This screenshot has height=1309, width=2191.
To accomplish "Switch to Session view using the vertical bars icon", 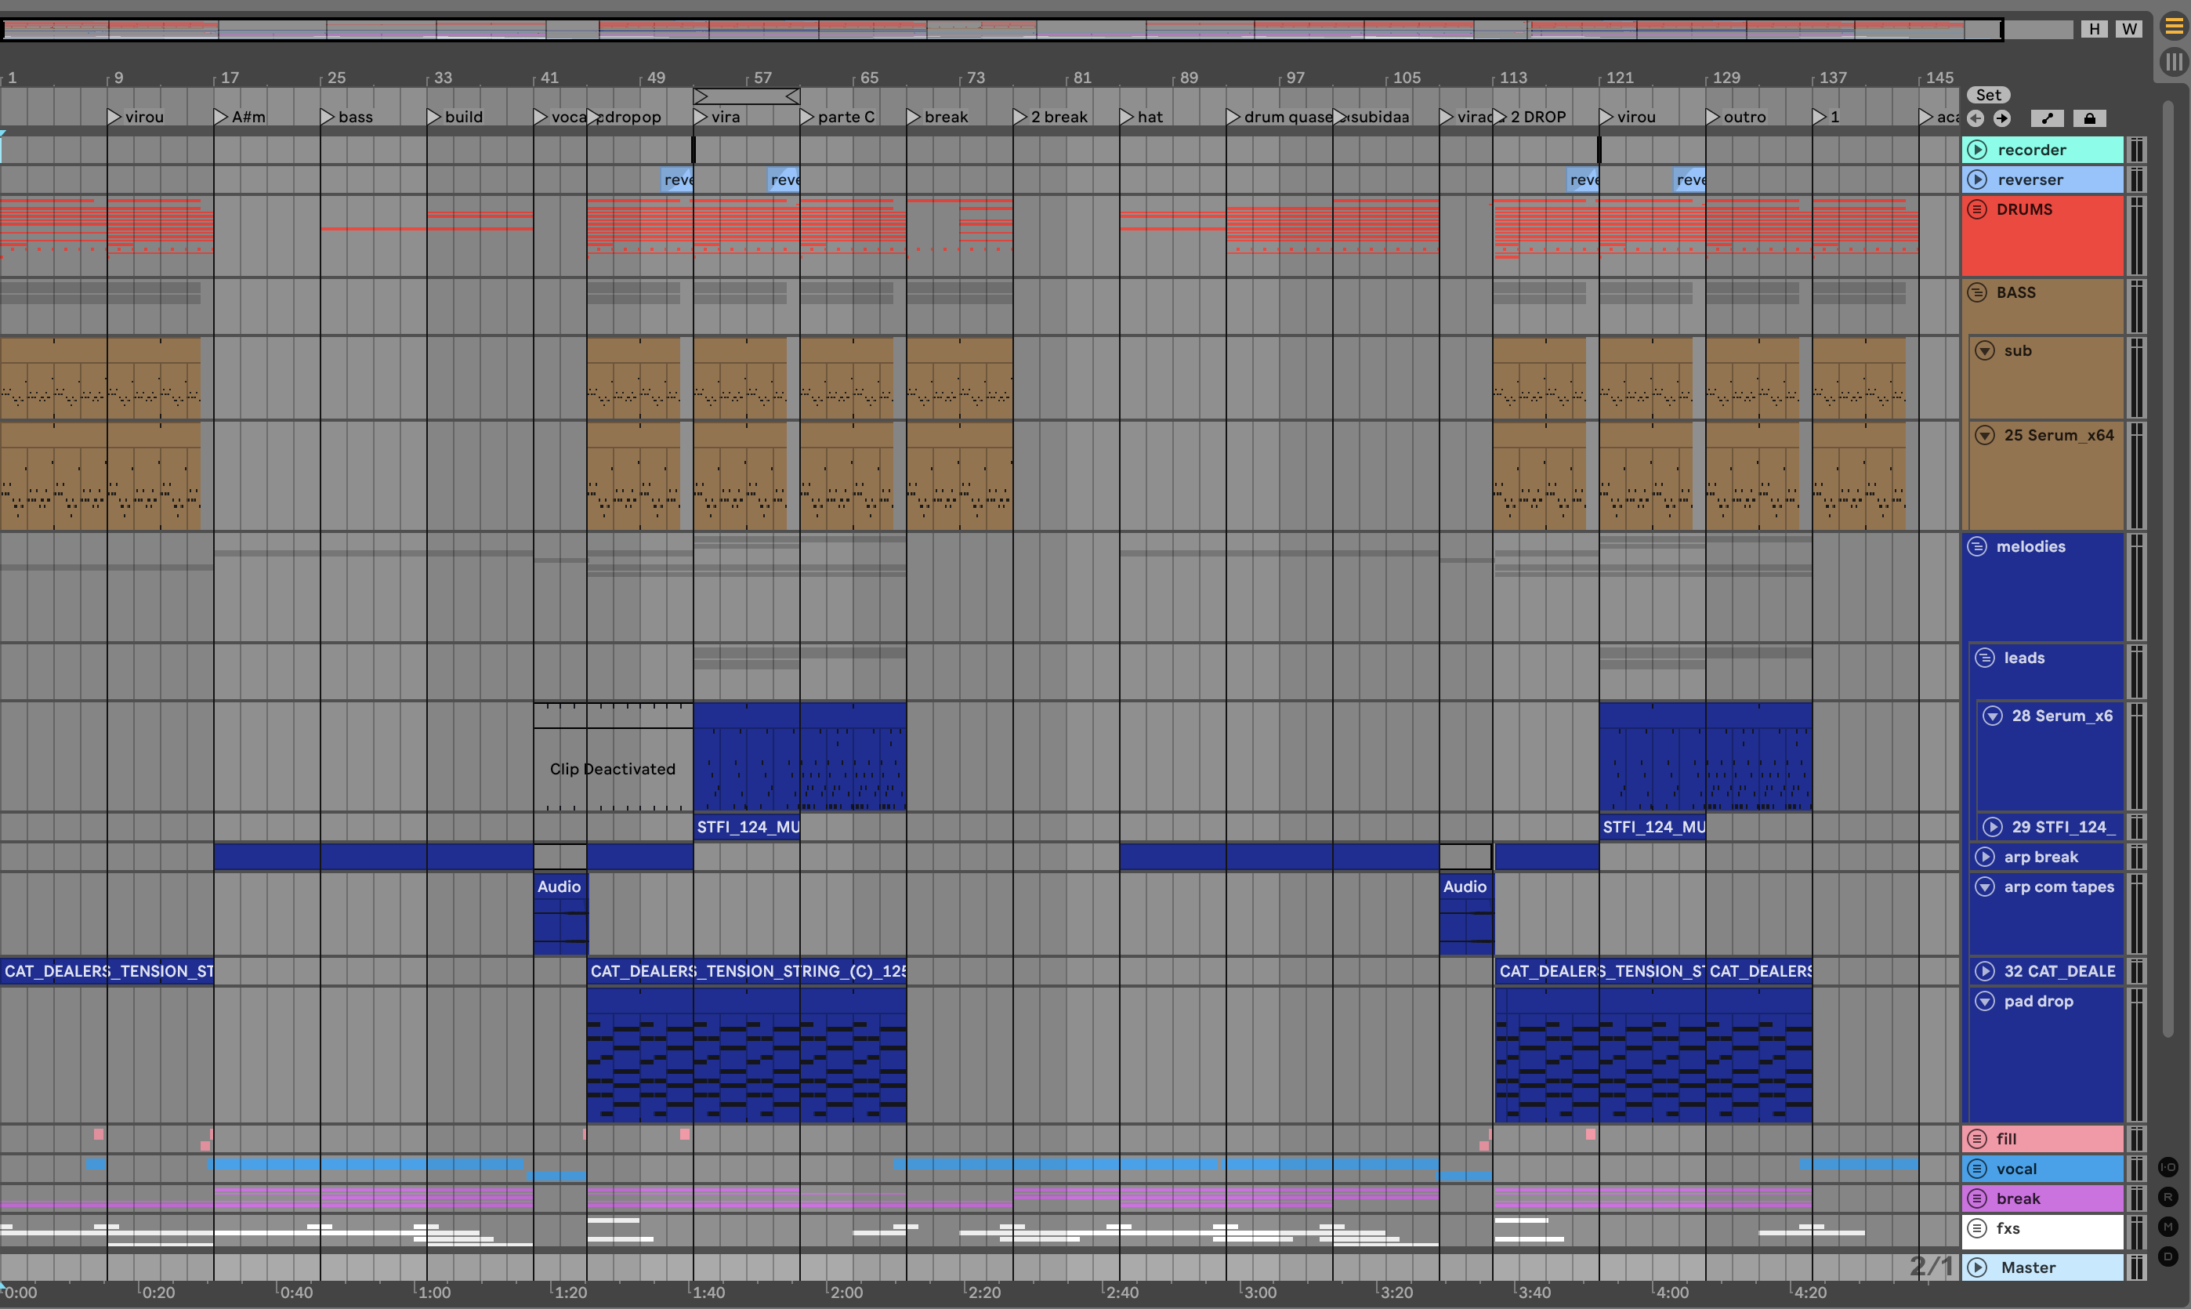I will [x=2175, y=62].
